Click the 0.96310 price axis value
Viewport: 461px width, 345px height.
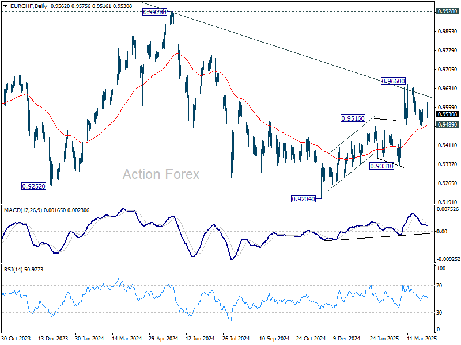point(448,89)
